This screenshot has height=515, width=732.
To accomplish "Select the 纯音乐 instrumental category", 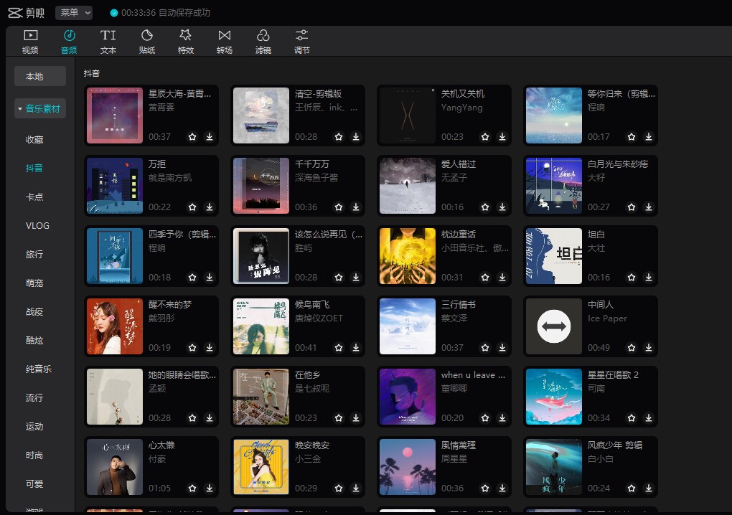I will (38, 369).
